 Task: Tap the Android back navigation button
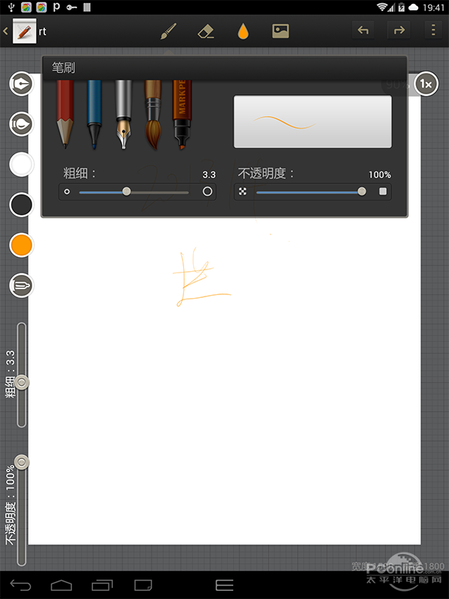point(21,585)
